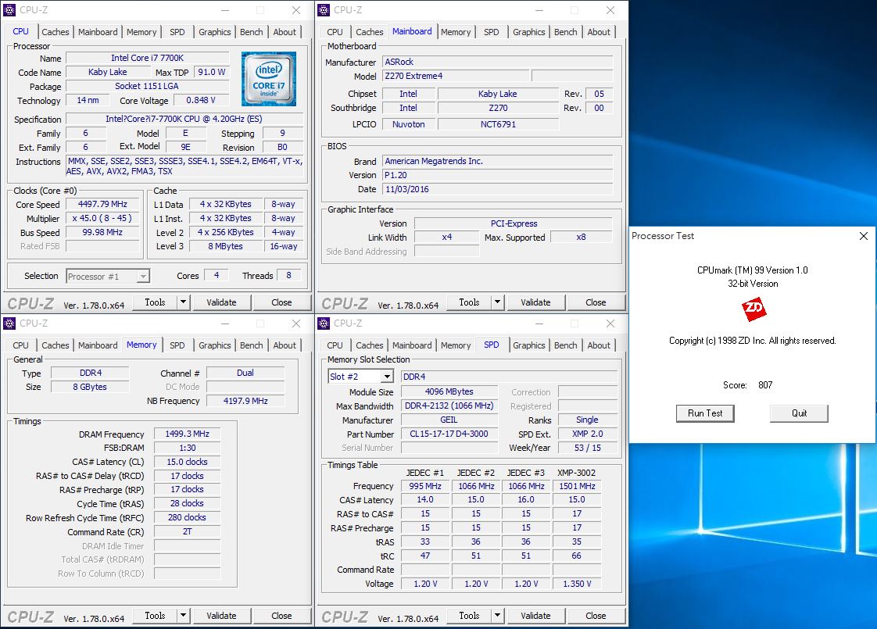Open the CPU tab in the Mainboard window
The image size is (877, 629).
pyautogui.click(x=335, y=32)
